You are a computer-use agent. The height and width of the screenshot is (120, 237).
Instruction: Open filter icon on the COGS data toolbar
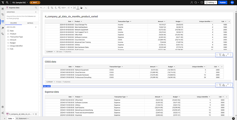pos(220,85)
